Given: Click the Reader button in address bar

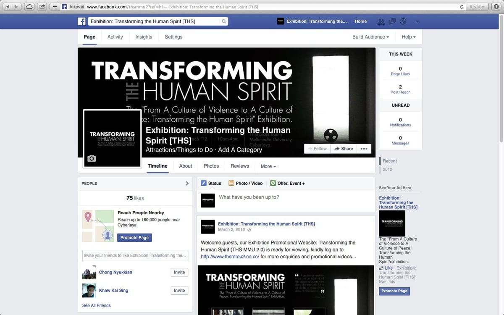Looking at the screenshot, I should [x=477, y=7].
